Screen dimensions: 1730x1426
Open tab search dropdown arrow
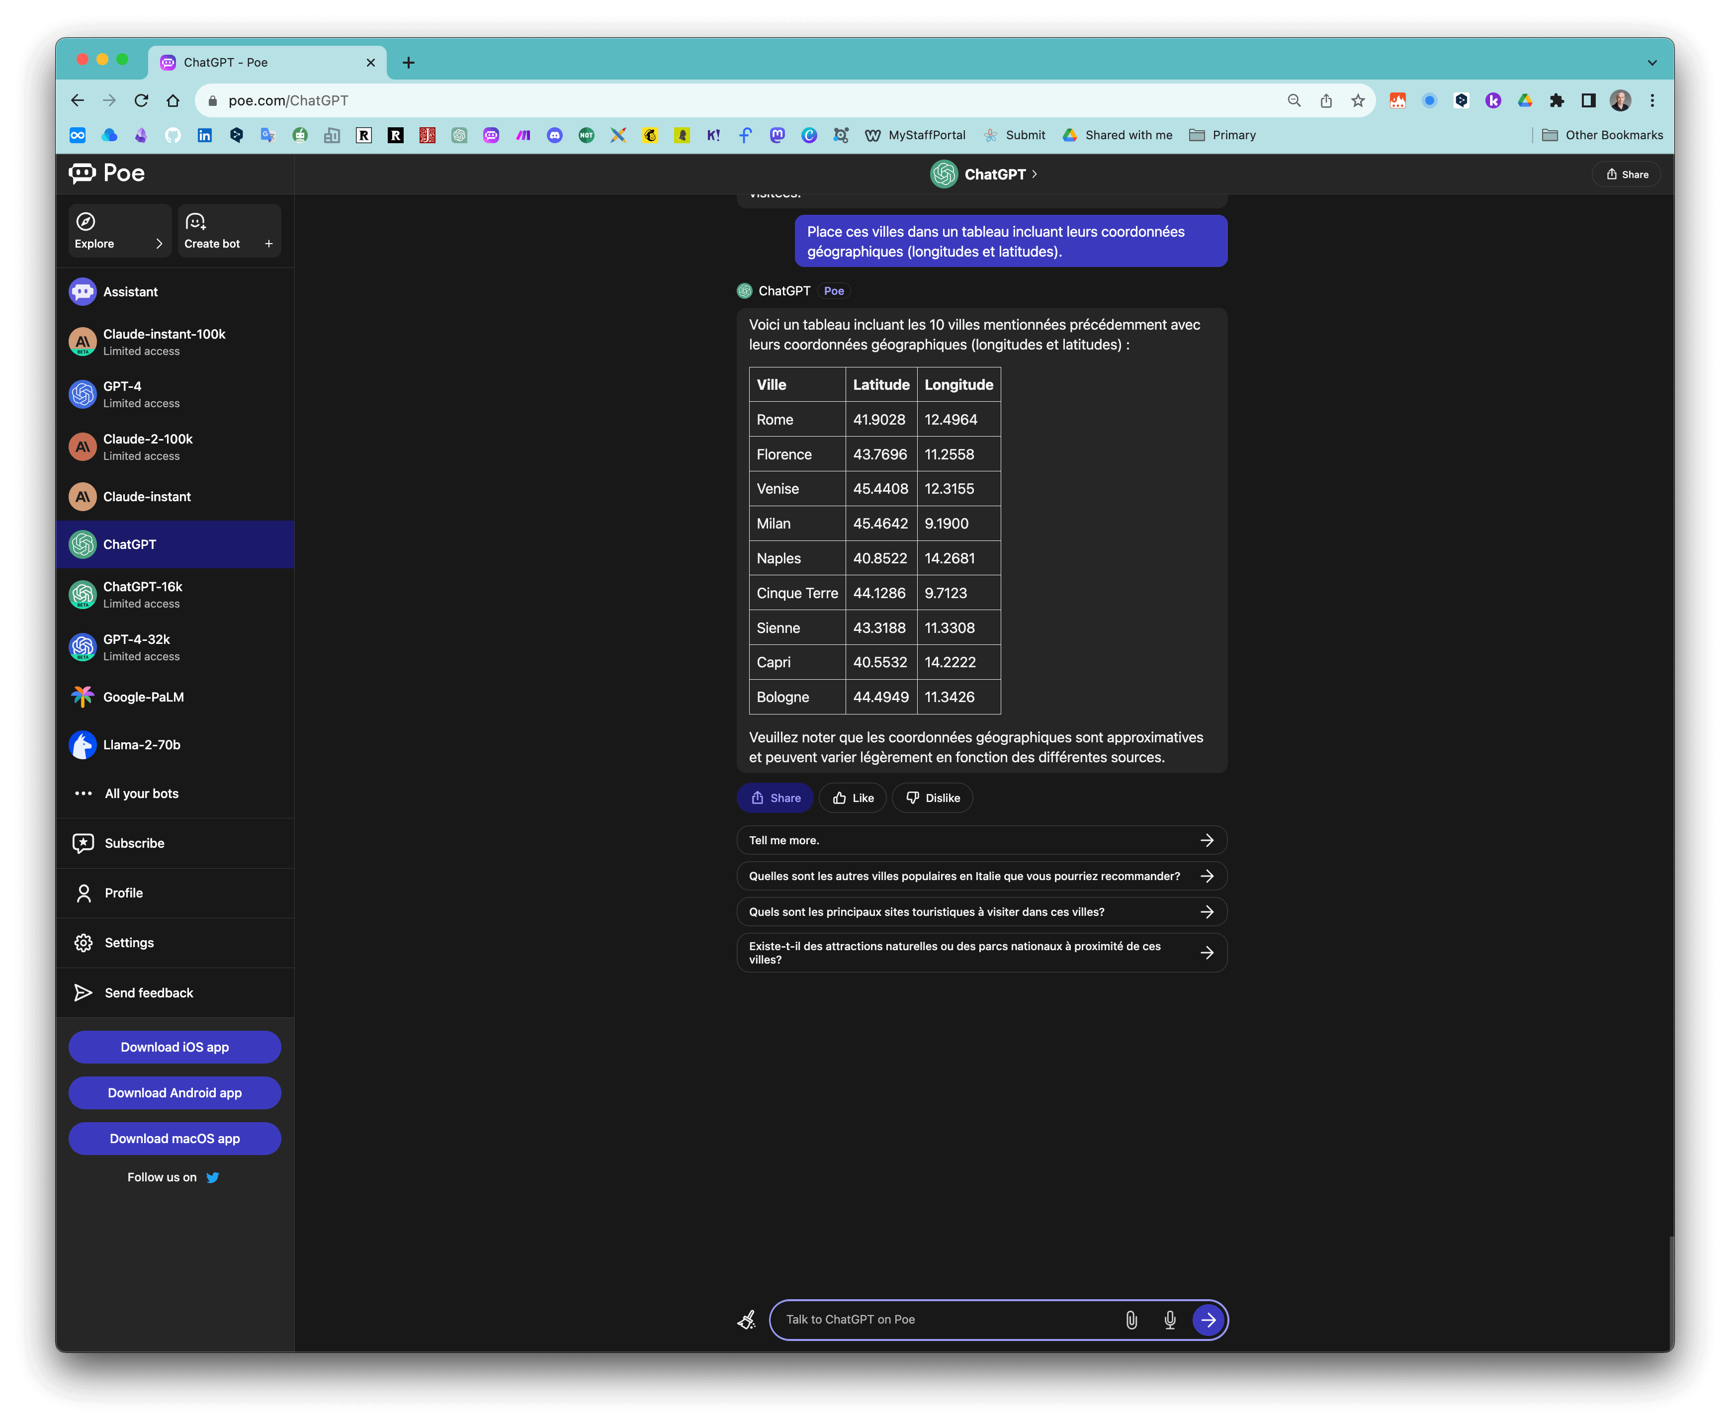coord(1653,63)
